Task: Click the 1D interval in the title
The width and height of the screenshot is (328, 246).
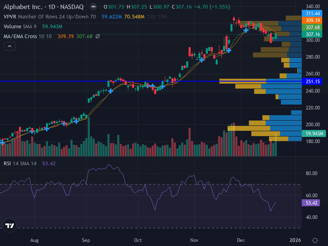Action: point(52,7)
